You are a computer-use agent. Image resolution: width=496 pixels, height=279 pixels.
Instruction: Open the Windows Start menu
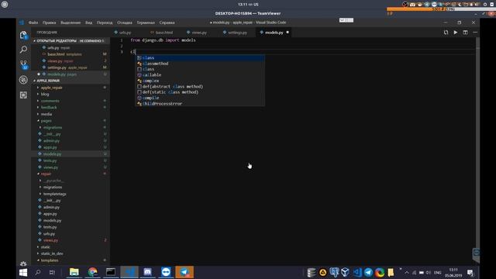coord(23,272)
